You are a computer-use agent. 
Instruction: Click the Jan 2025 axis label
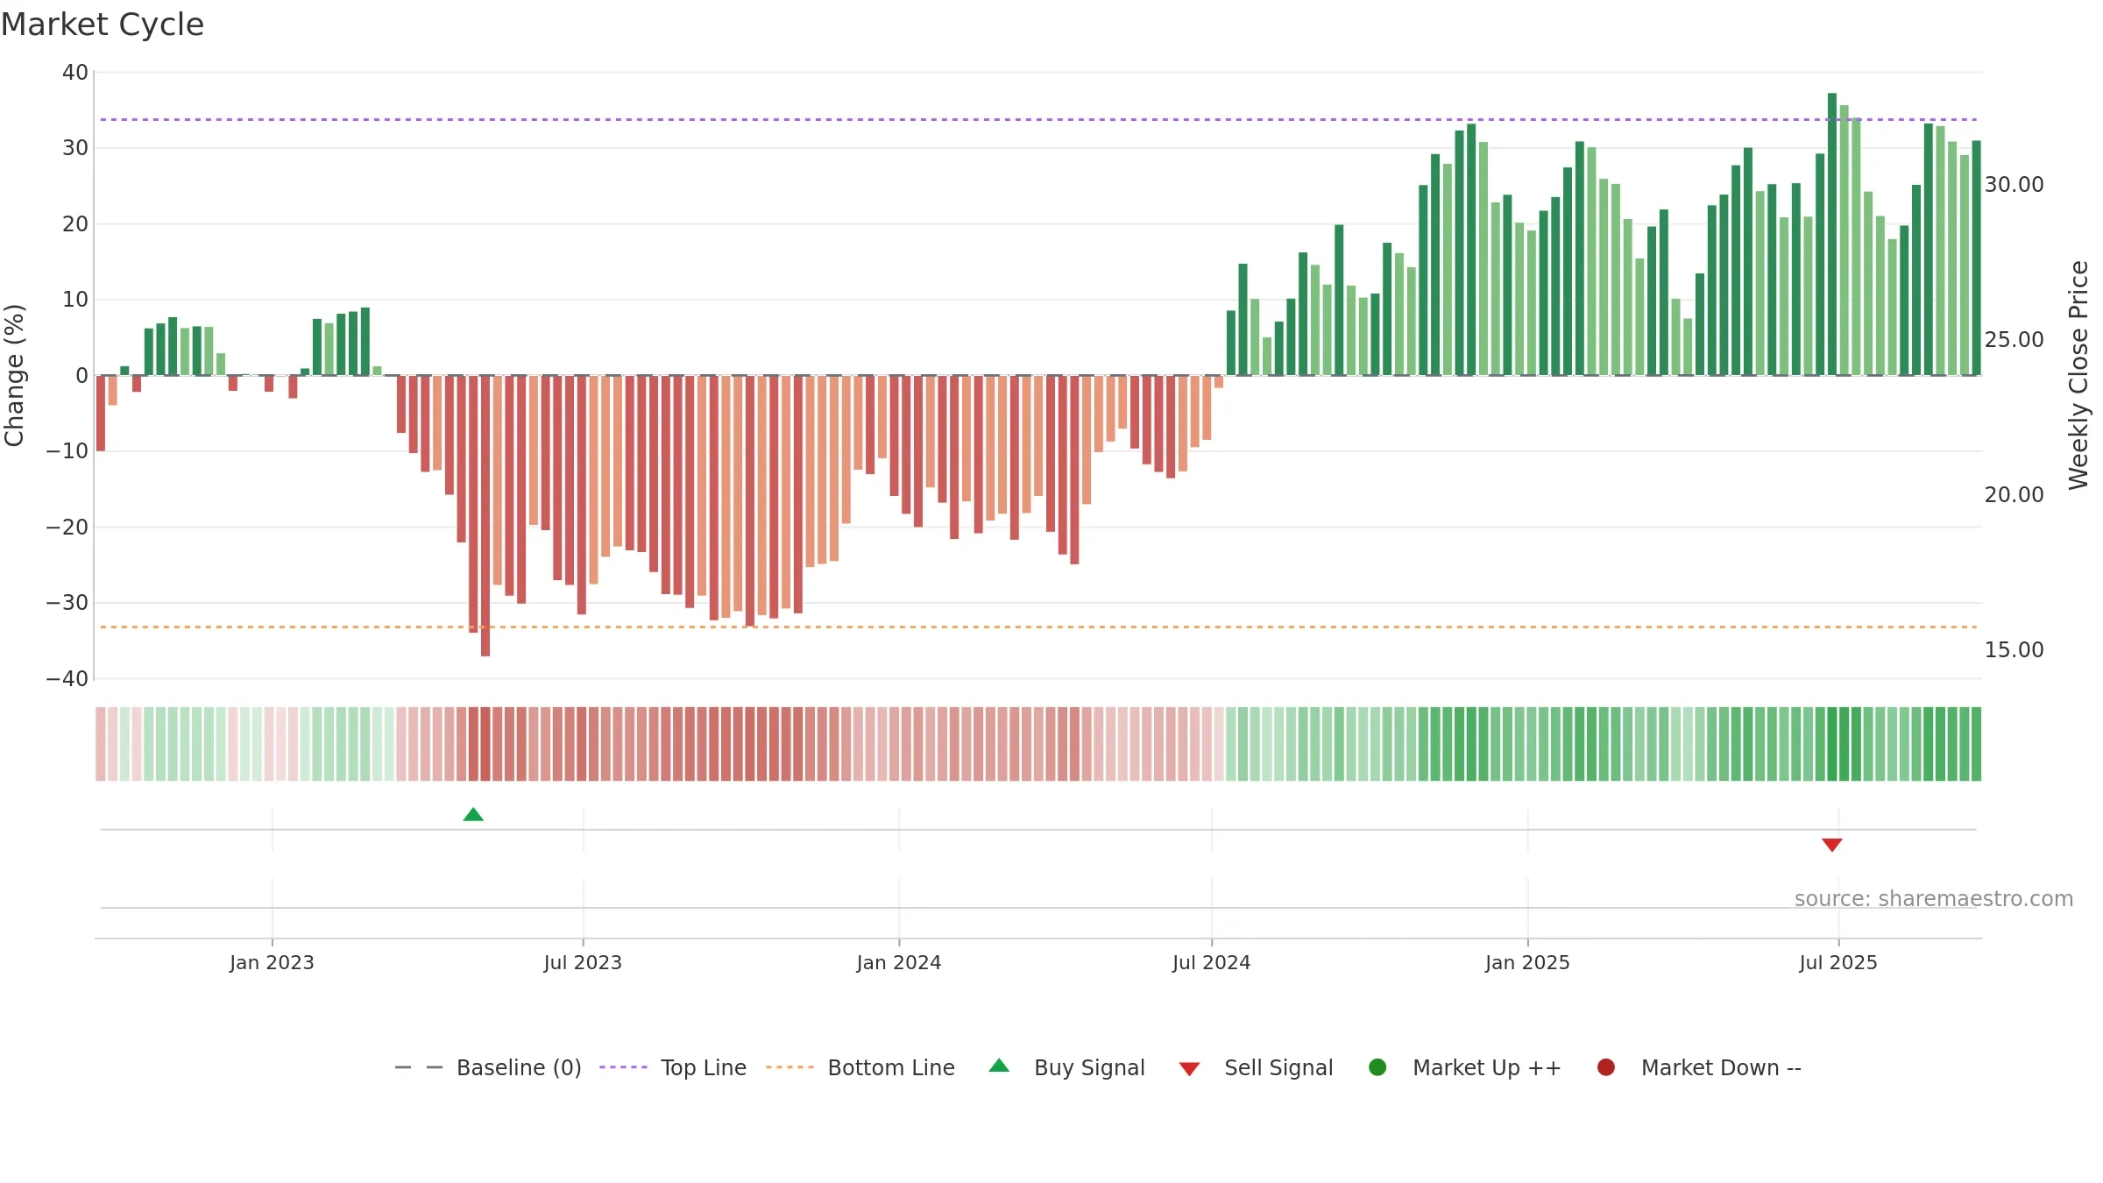[1527, 963]
